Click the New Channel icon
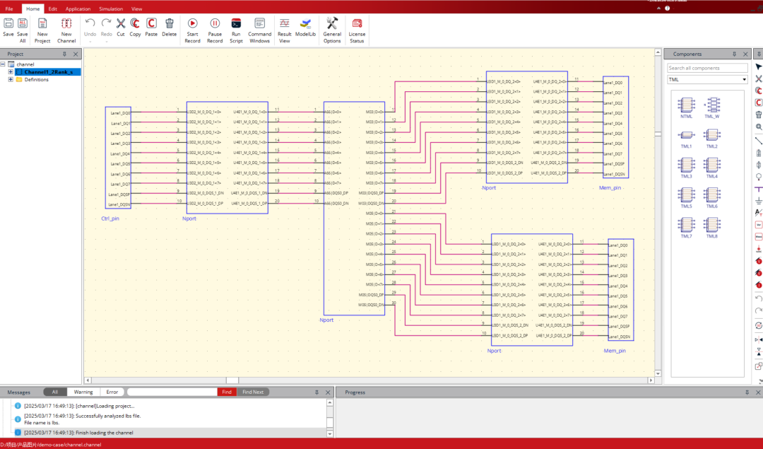 click(x=66, y=23)
